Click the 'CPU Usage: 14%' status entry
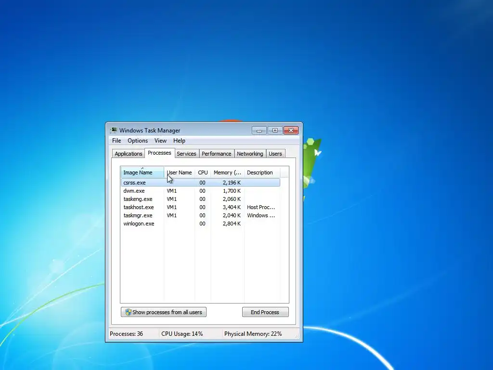 click(x=182, y=334)
